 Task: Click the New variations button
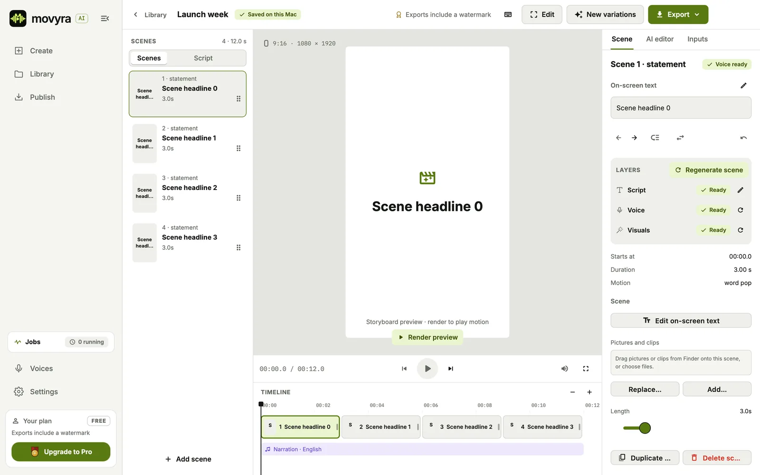point(605,15)
